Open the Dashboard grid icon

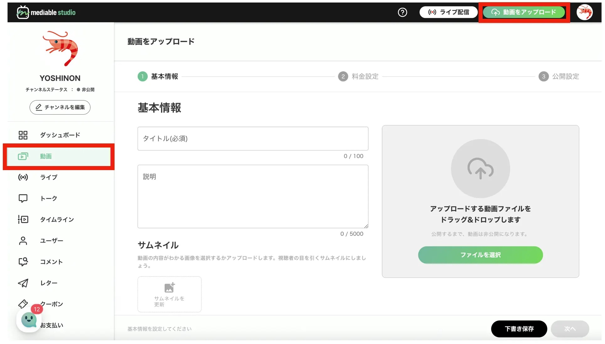[23, 135]
